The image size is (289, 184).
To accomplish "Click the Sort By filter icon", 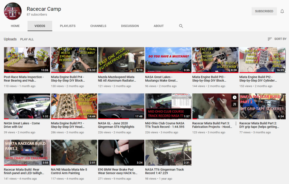I will pos(270,39).
